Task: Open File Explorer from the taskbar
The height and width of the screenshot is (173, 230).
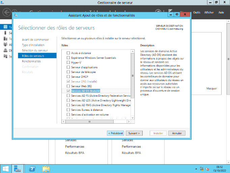Action: (46, 169)
